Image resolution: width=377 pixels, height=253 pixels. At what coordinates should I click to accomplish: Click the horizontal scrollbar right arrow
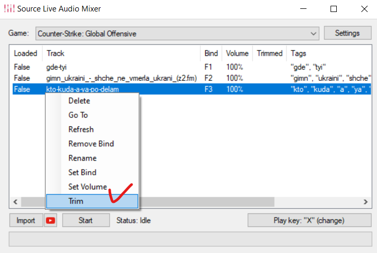[366, 201]
